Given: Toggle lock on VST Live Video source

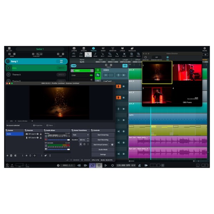Looking at the screenshot, I should pos(41,134).
